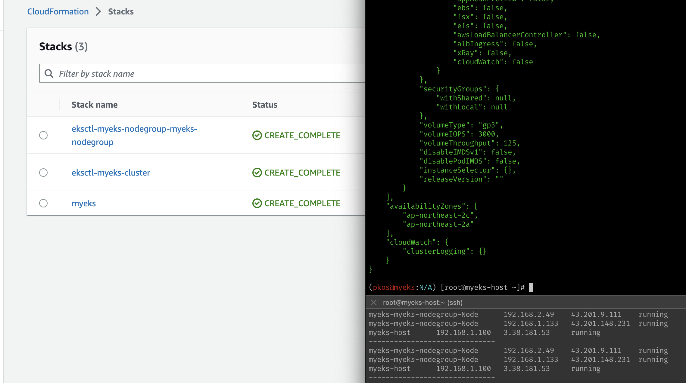686x383 pixels.
Task: Click "volumeIOPS": 3000 line
Action: click(459, 134)
